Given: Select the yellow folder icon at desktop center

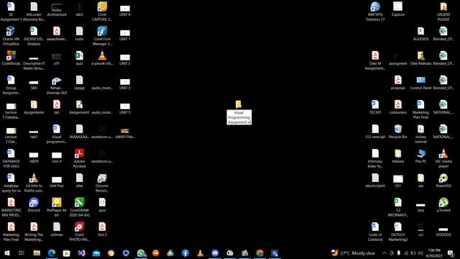Looking at the screenshot, I should coord(238,104).
